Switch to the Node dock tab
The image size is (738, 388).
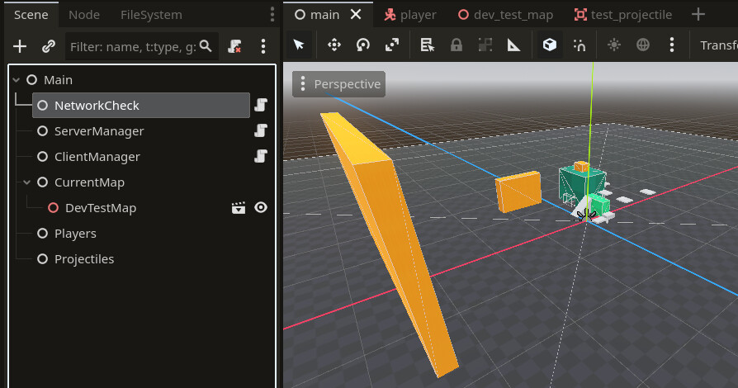pyautogui.click(x=84, y=15)
